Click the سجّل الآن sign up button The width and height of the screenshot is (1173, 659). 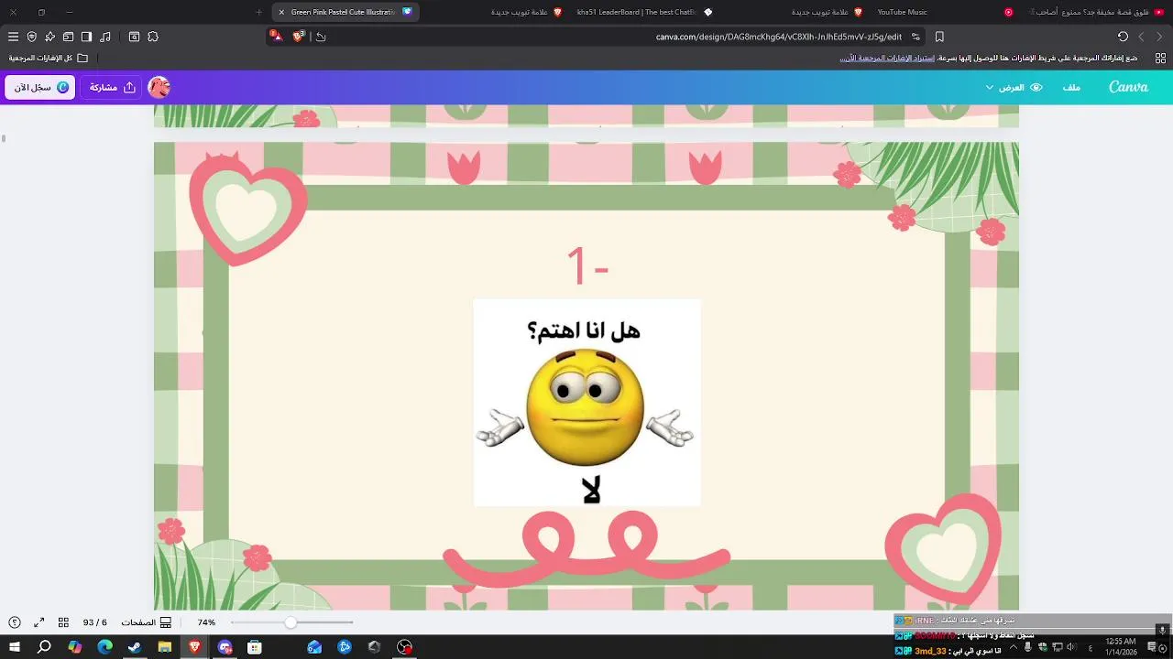point(40,87)
